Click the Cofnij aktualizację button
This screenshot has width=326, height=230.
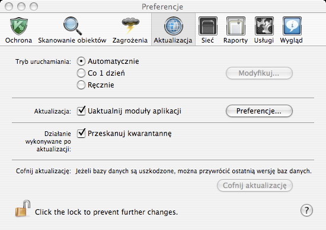[255, 186]
